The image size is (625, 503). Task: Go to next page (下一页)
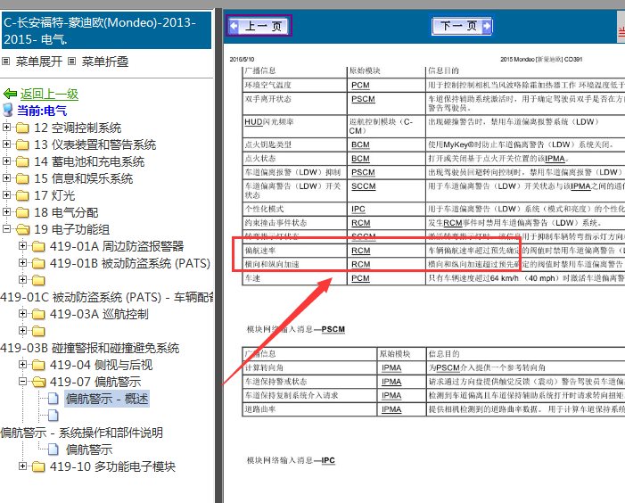(462, 26)
